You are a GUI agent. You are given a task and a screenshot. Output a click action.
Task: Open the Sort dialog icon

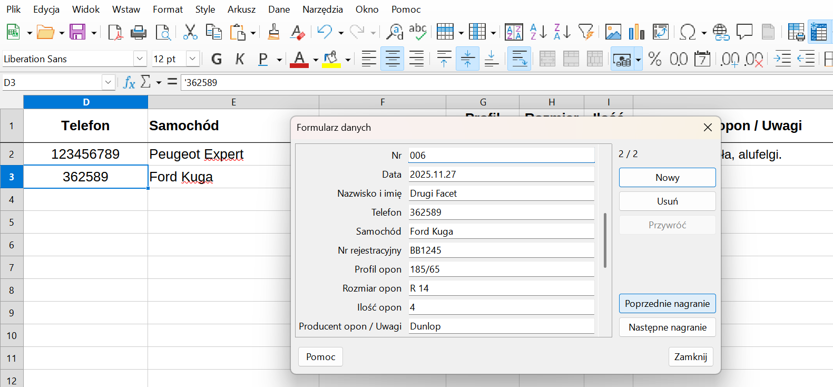(514, 32)
